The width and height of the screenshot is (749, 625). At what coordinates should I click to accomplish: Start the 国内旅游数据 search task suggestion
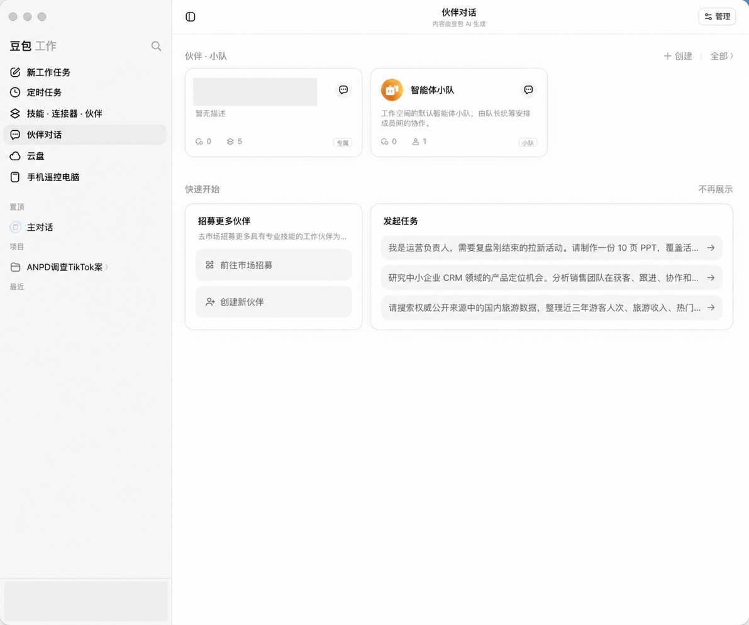point(552,307)
